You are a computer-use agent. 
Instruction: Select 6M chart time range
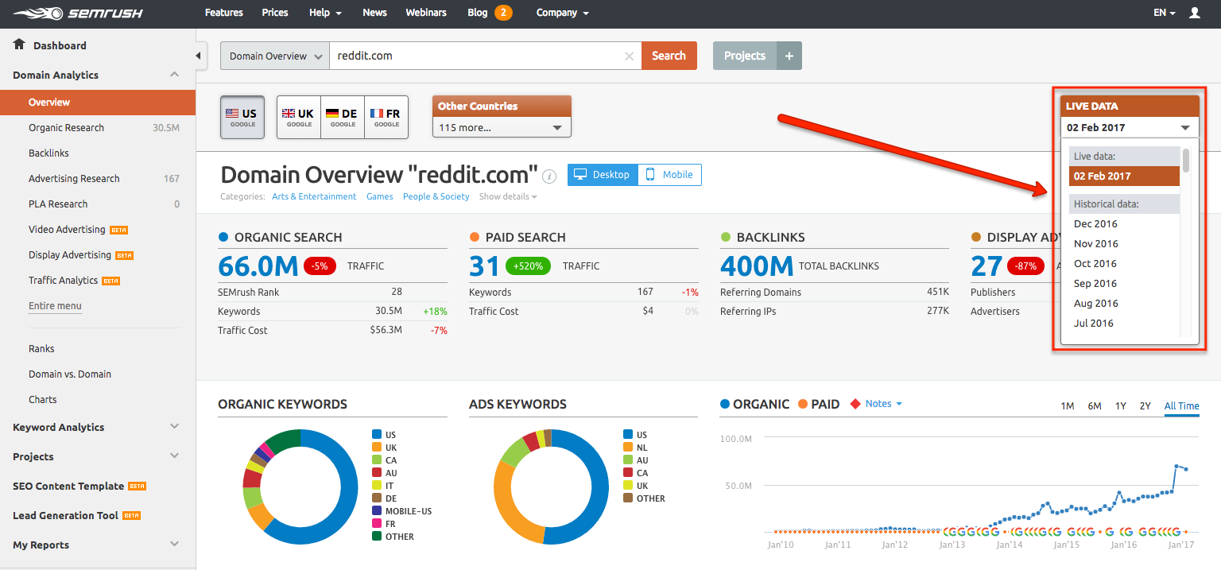(1095, 406)
